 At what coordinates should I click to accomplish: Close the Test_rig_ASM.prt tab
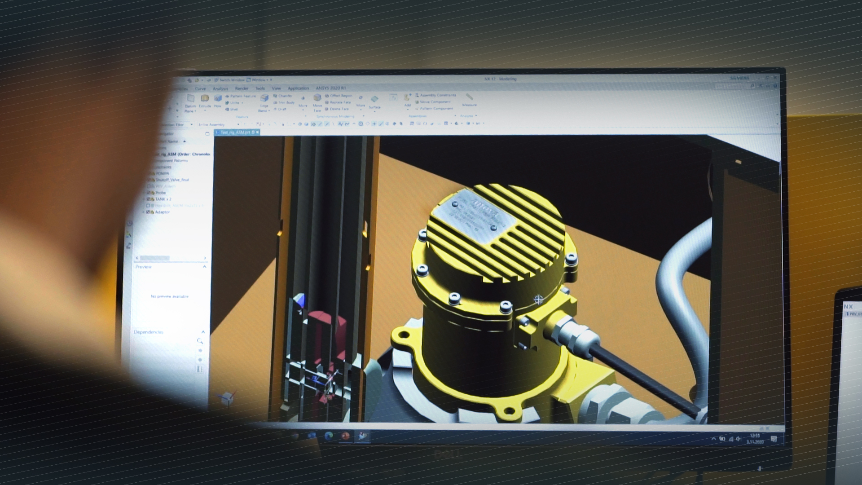(257, 132)
